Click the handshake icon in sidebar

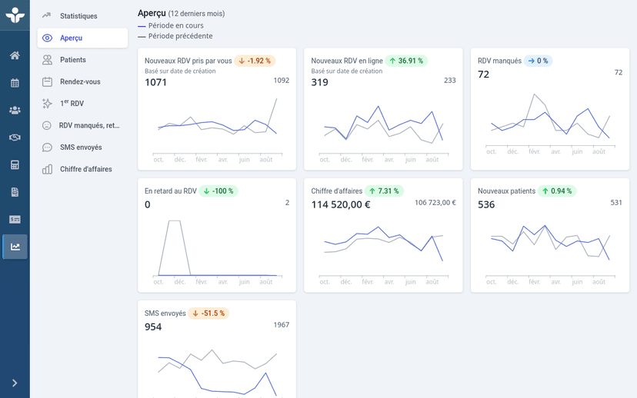(x=15, y=138)
